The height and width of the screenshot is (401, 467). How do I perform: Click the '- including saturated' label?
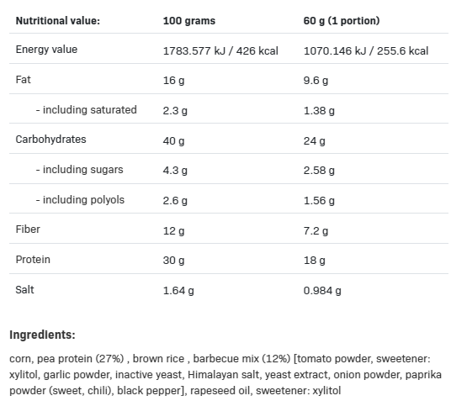(x=87, y=110)
